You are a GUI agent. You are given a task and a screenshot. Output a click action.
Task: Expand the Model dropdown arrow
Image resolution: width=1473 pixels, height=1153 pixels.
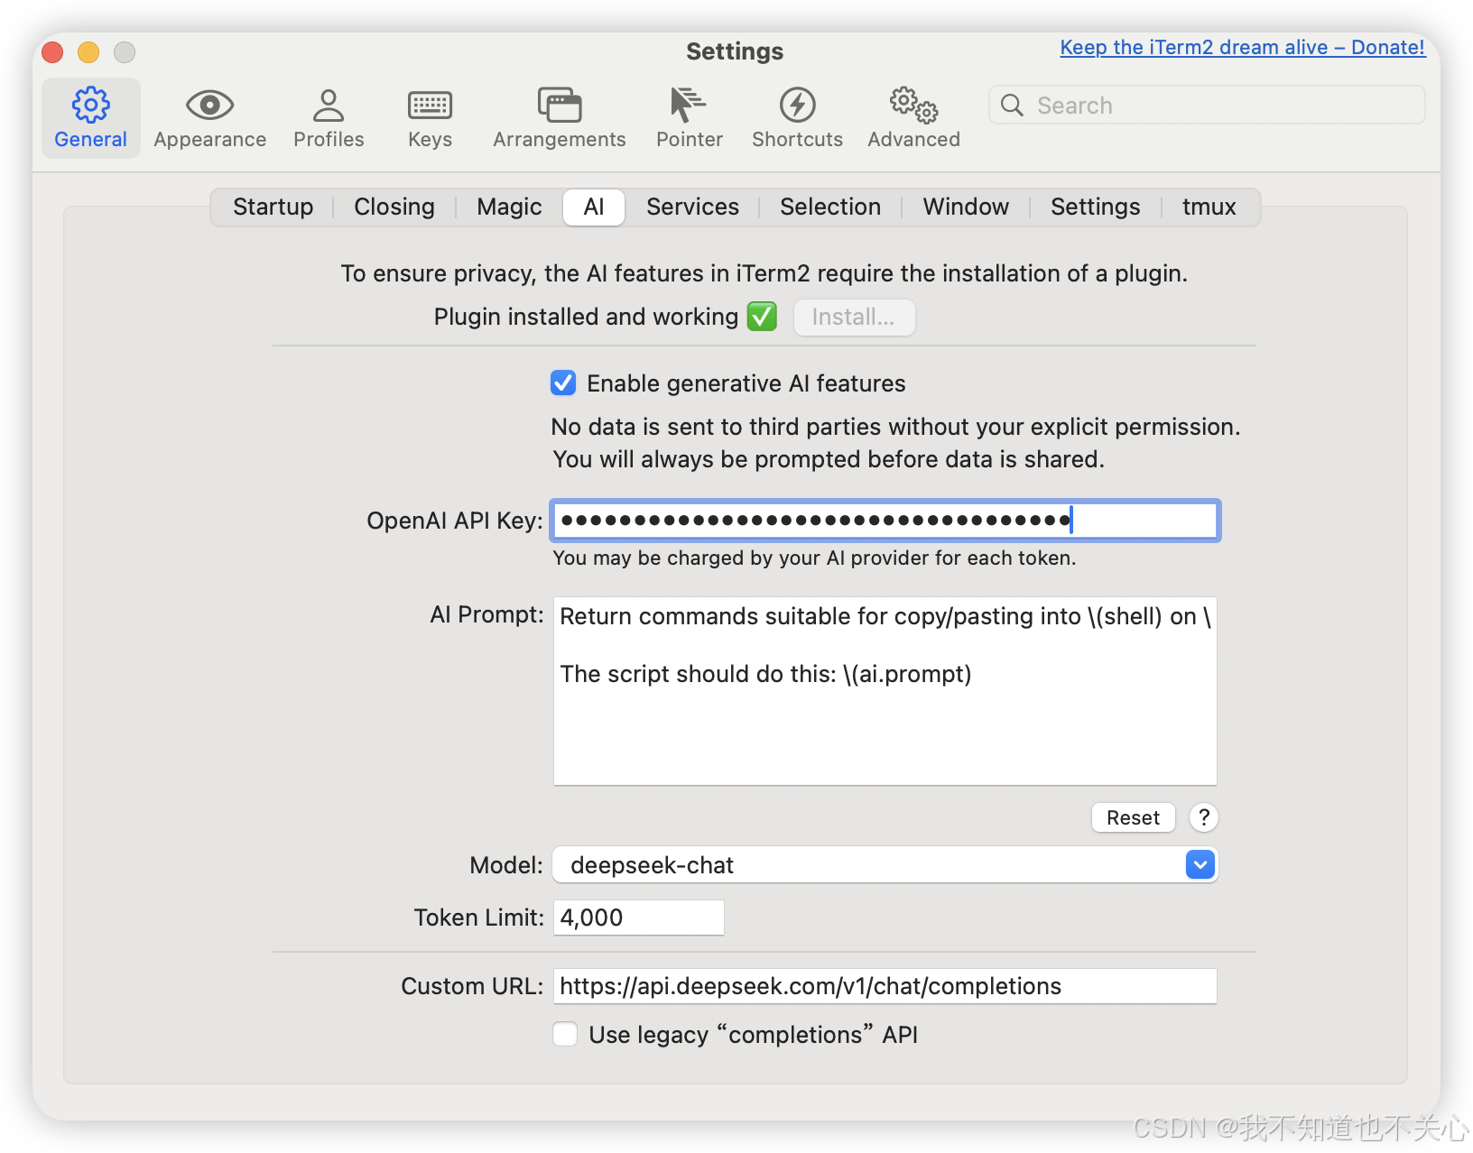pos(1200,865)
